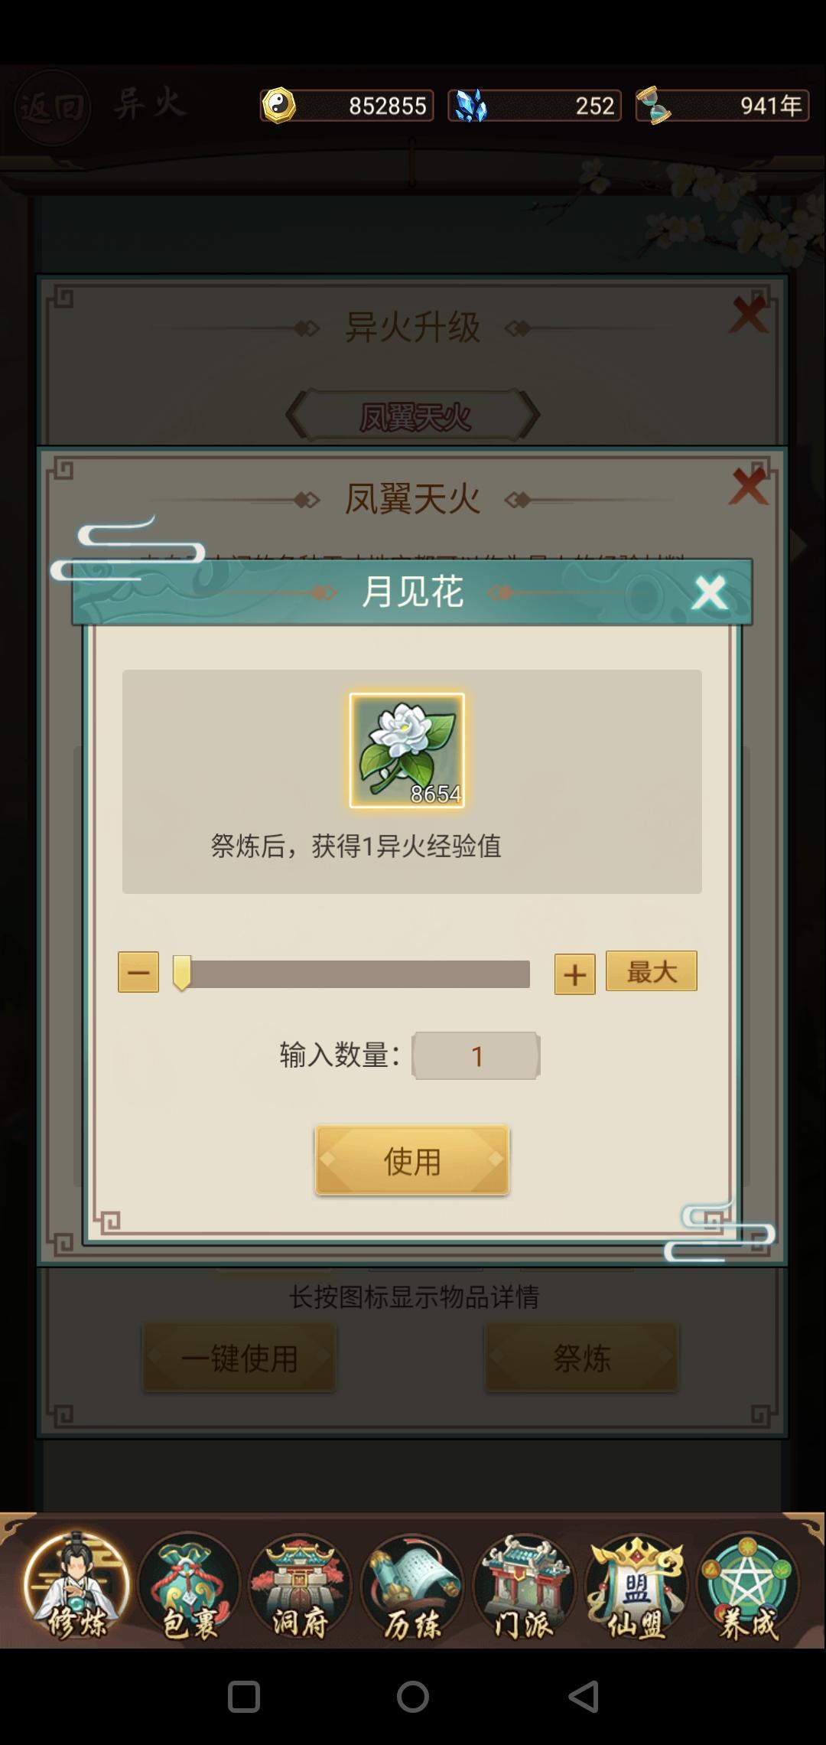Select the 月见花 flower item thumbnail
The height and width of the screenshot is (1745, 826).
click(407, 750)
